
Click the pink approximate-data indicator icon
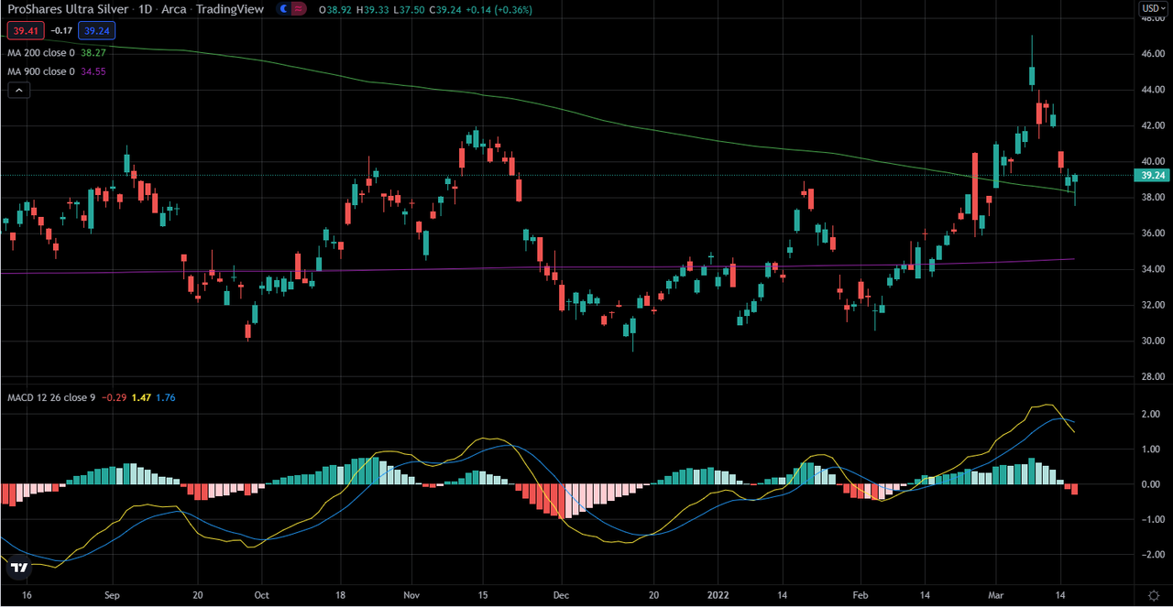click(301, 9)
